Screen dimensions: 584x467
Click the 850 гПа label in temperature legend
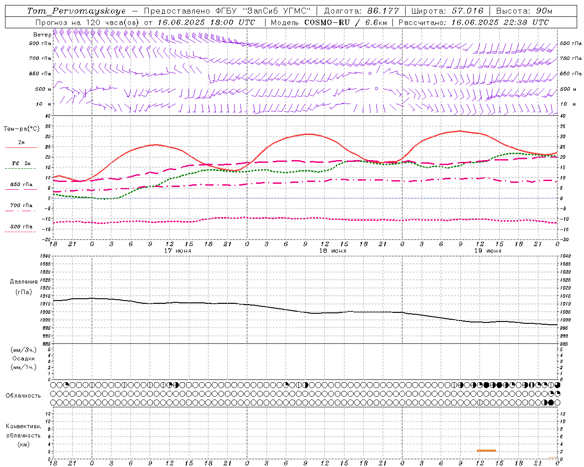pos(21,185)
